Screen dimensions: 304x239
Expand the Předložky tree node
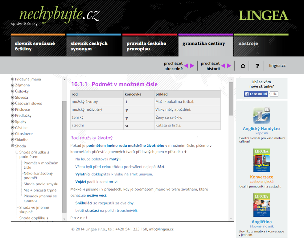click(x=13, y=115)
